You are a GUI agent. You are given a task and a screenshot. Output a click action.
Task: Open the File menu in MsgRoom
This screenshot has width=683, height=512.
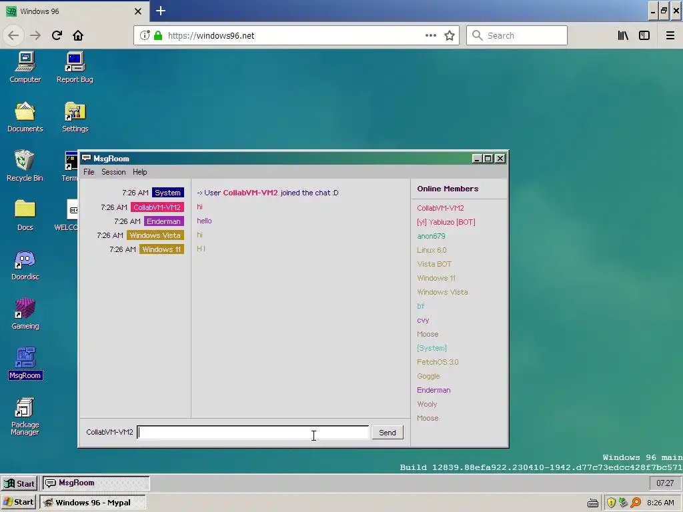pos(89,172)
